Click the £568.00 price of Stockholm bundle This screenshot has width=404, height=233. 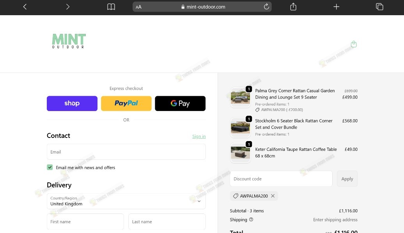click(350, 121)
